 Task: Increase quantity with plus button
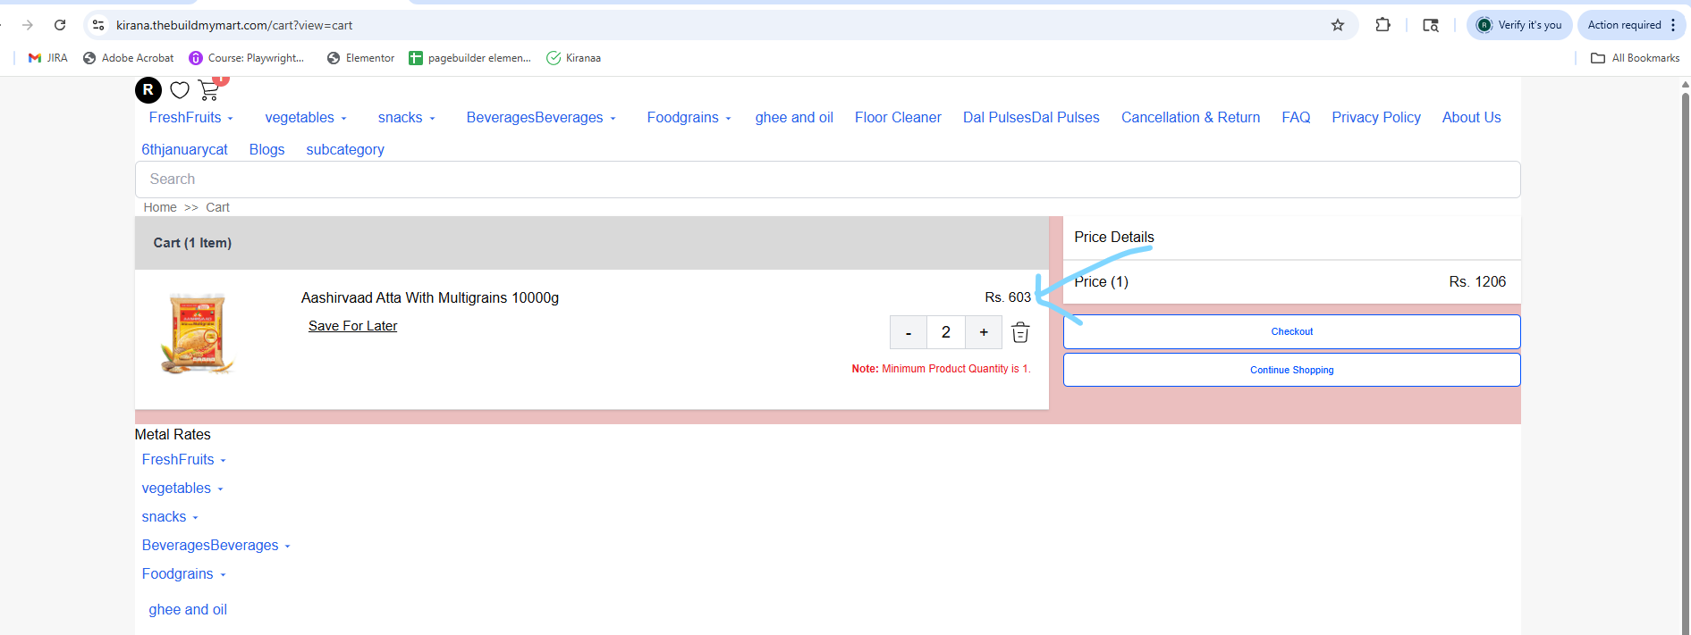(x=984, y=332)
